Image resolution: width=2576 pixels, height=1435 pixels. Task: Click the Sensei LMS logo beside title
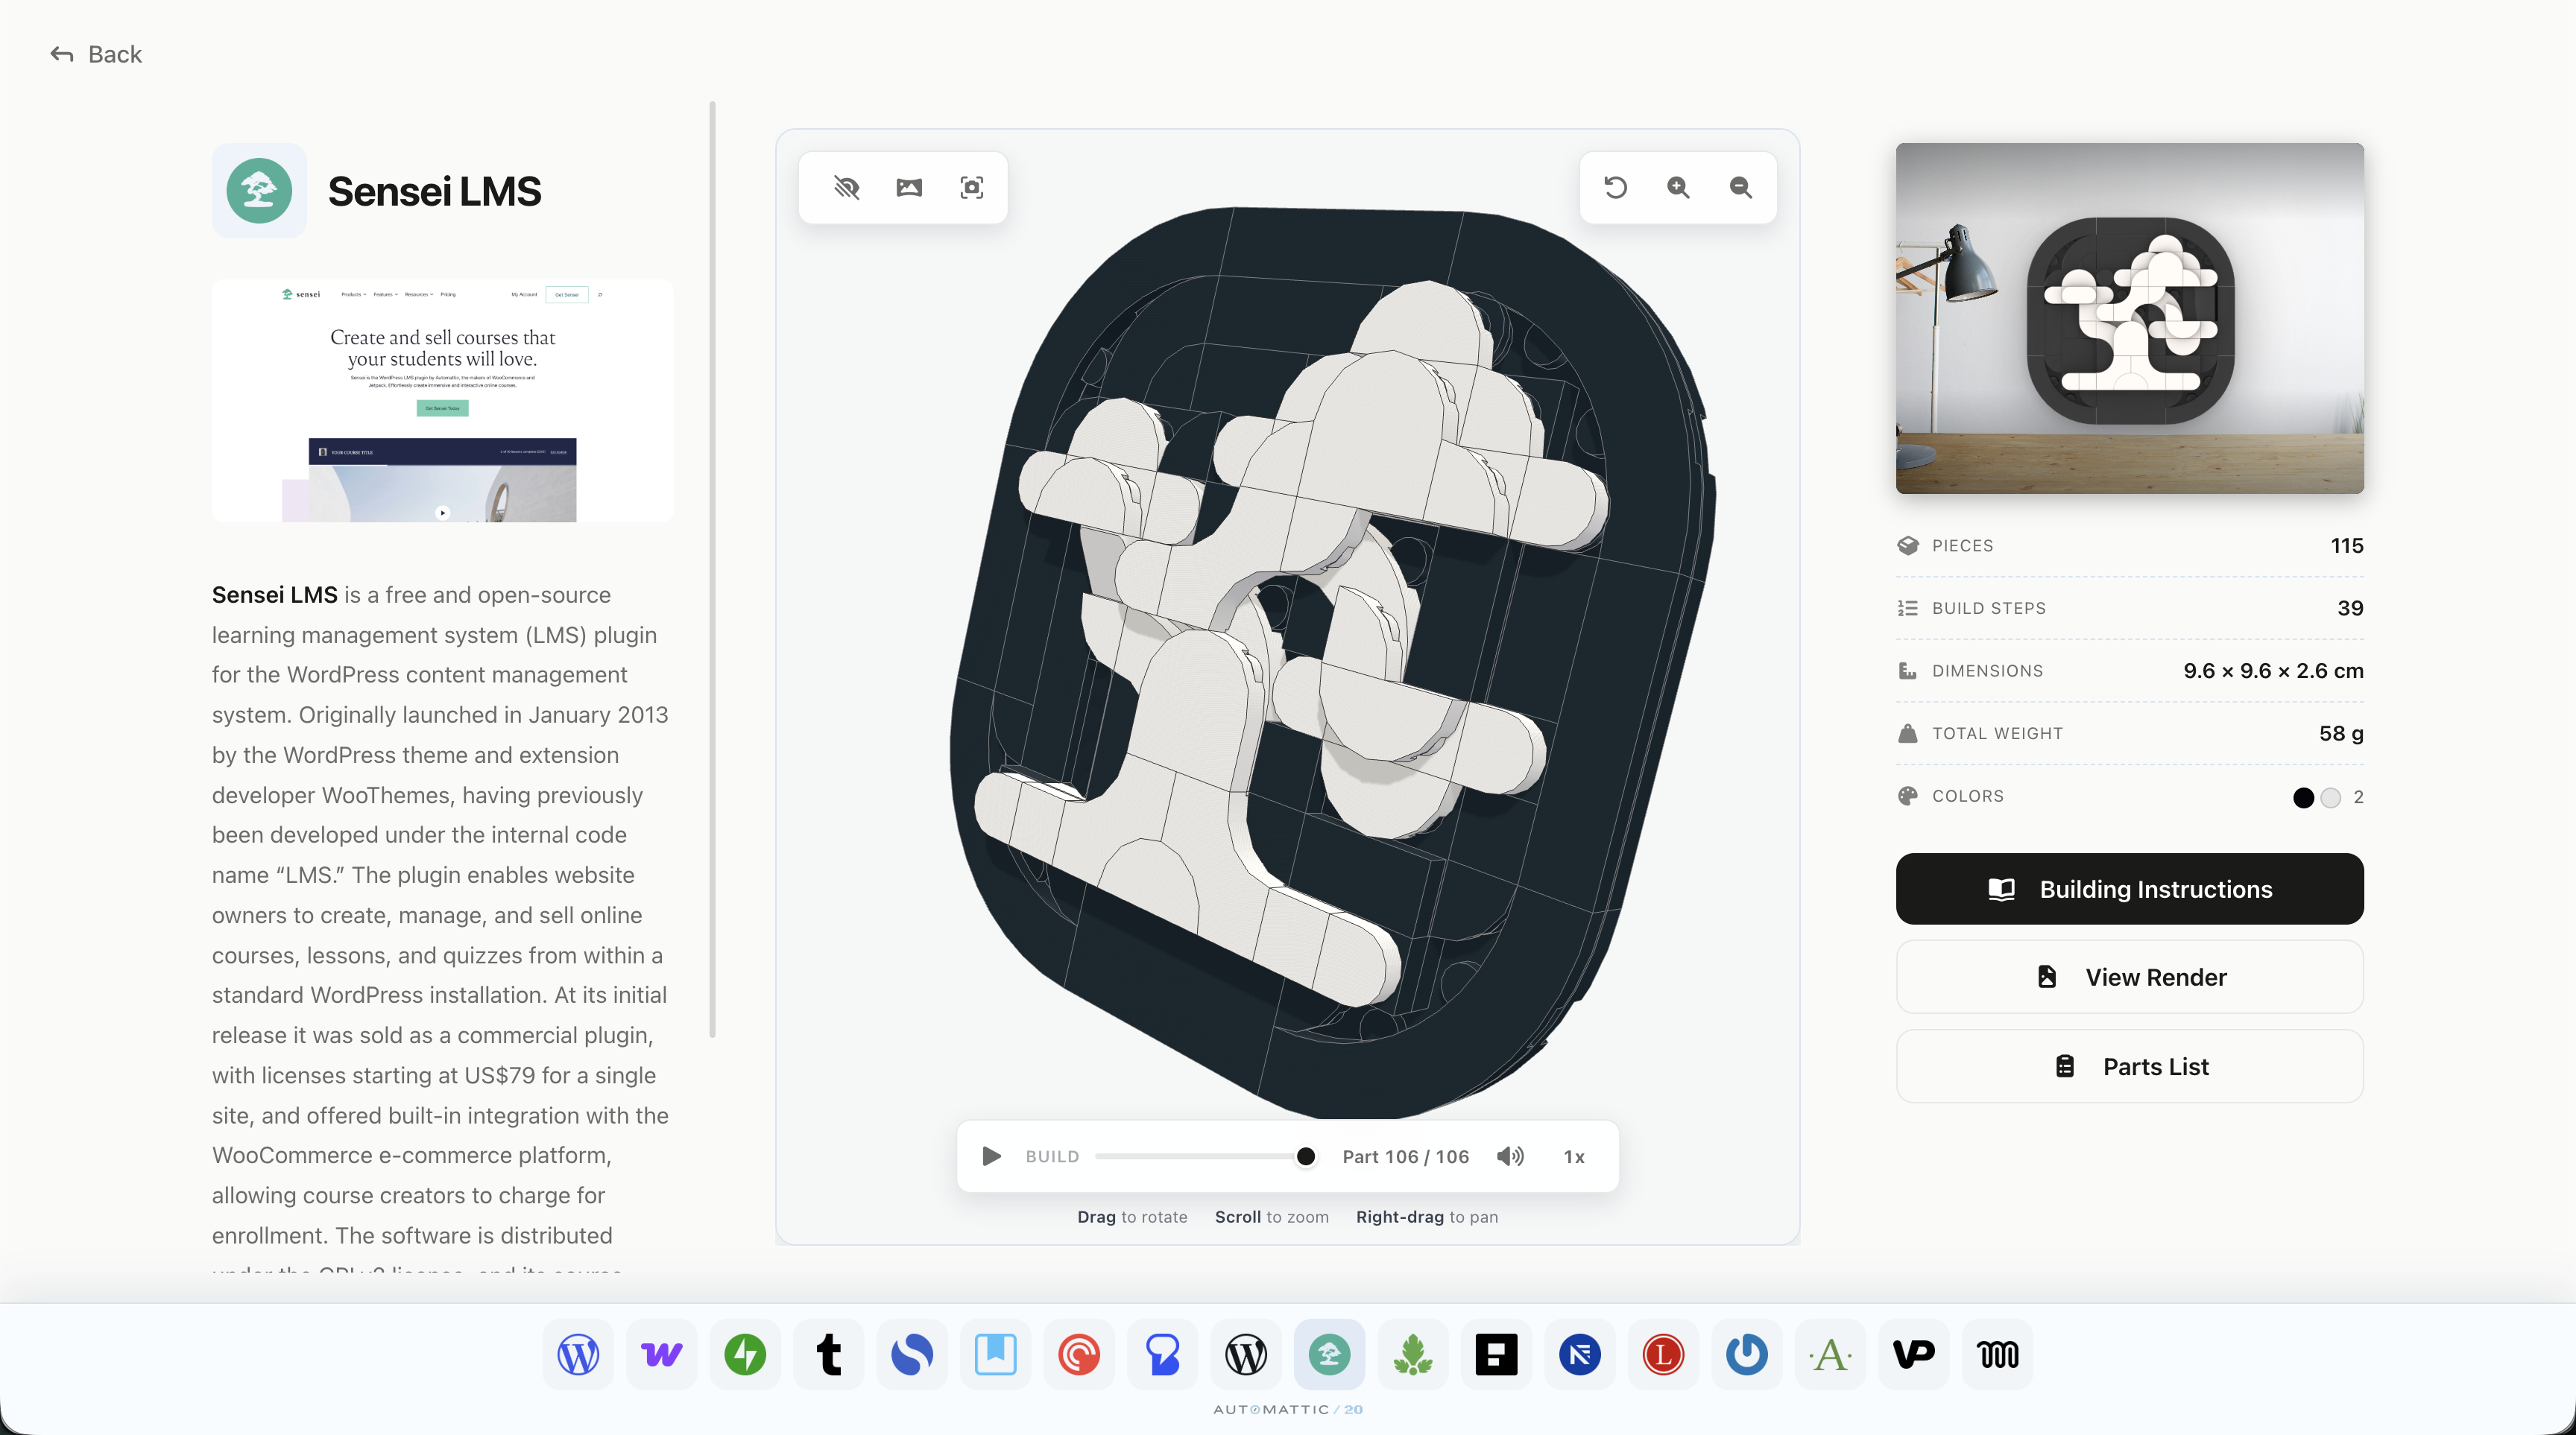259,191
